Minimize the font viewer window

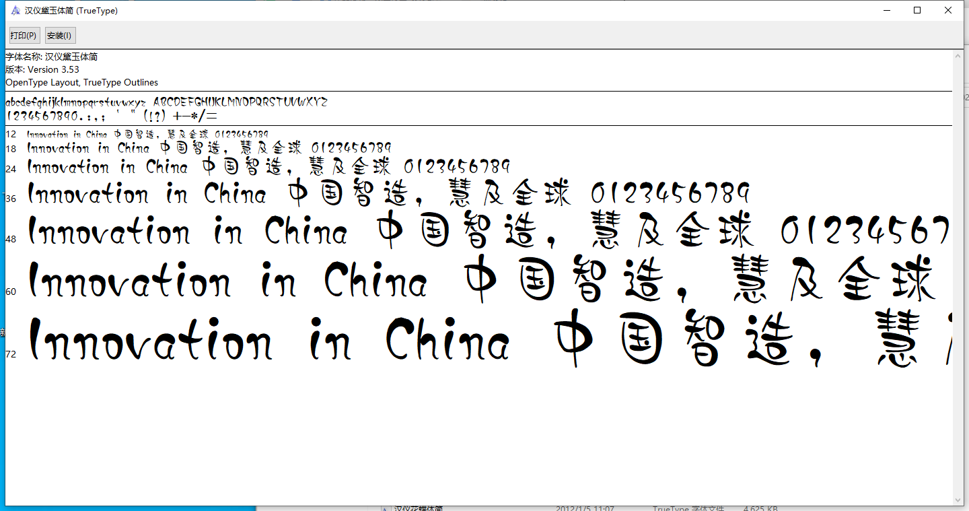point(887,10)
